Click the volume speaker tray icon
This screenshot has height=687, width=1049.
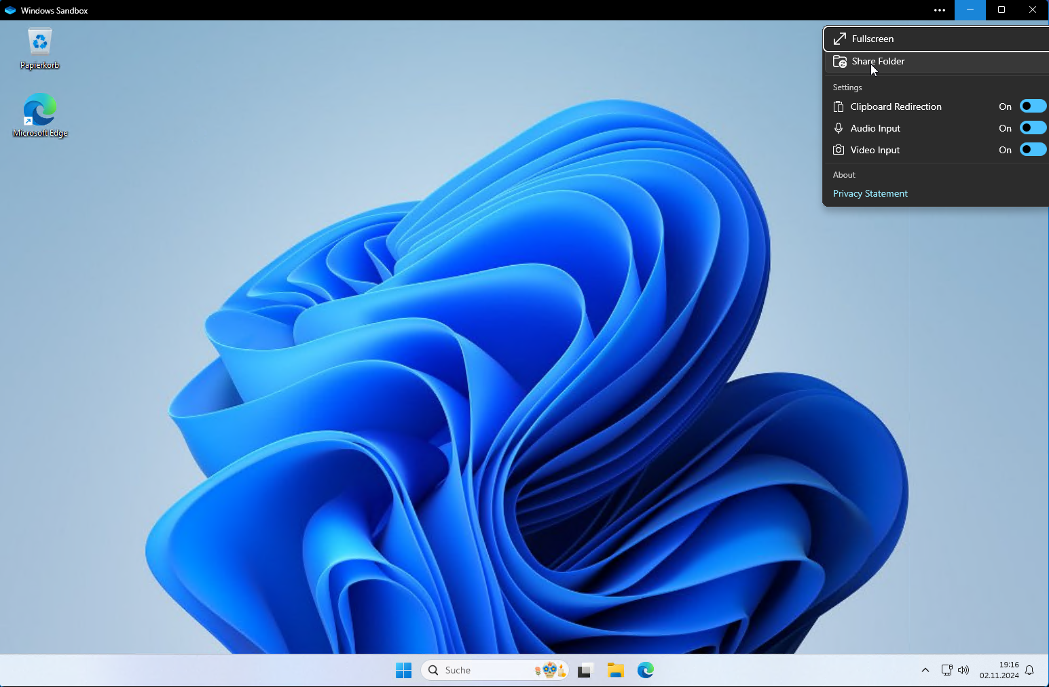[x=963, y=670]
